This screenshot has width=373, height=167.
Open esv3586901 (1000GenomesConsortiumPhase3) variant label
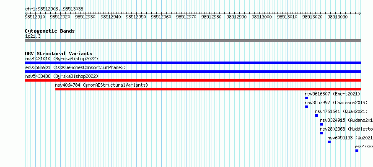pyautogui.click(x=75, y=67)
